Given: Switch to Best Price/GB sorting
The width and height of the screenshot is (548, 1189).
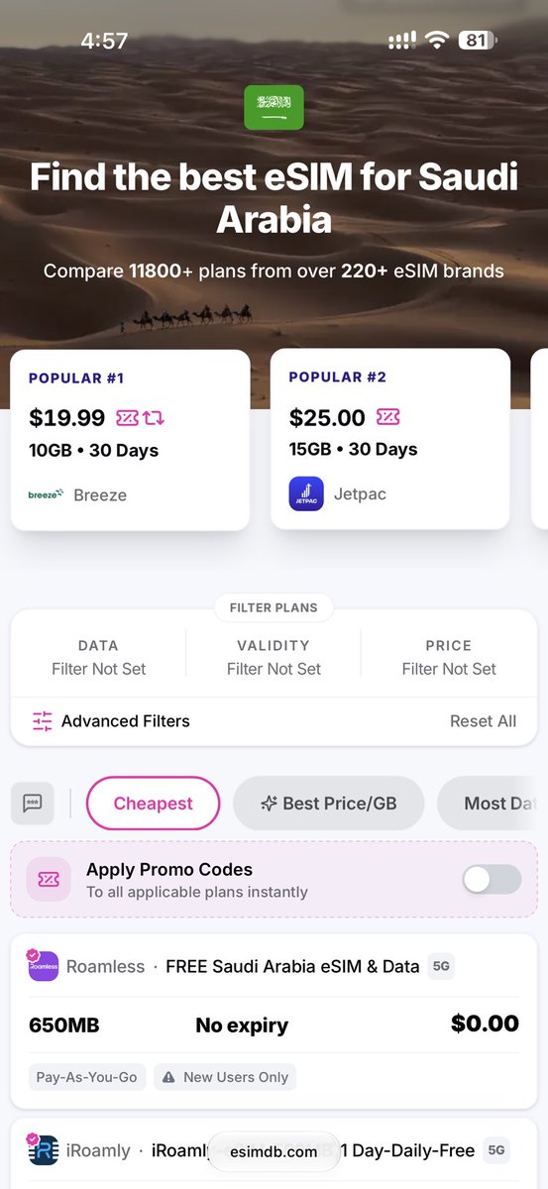Looking at the screenshot, I should 329,803.
